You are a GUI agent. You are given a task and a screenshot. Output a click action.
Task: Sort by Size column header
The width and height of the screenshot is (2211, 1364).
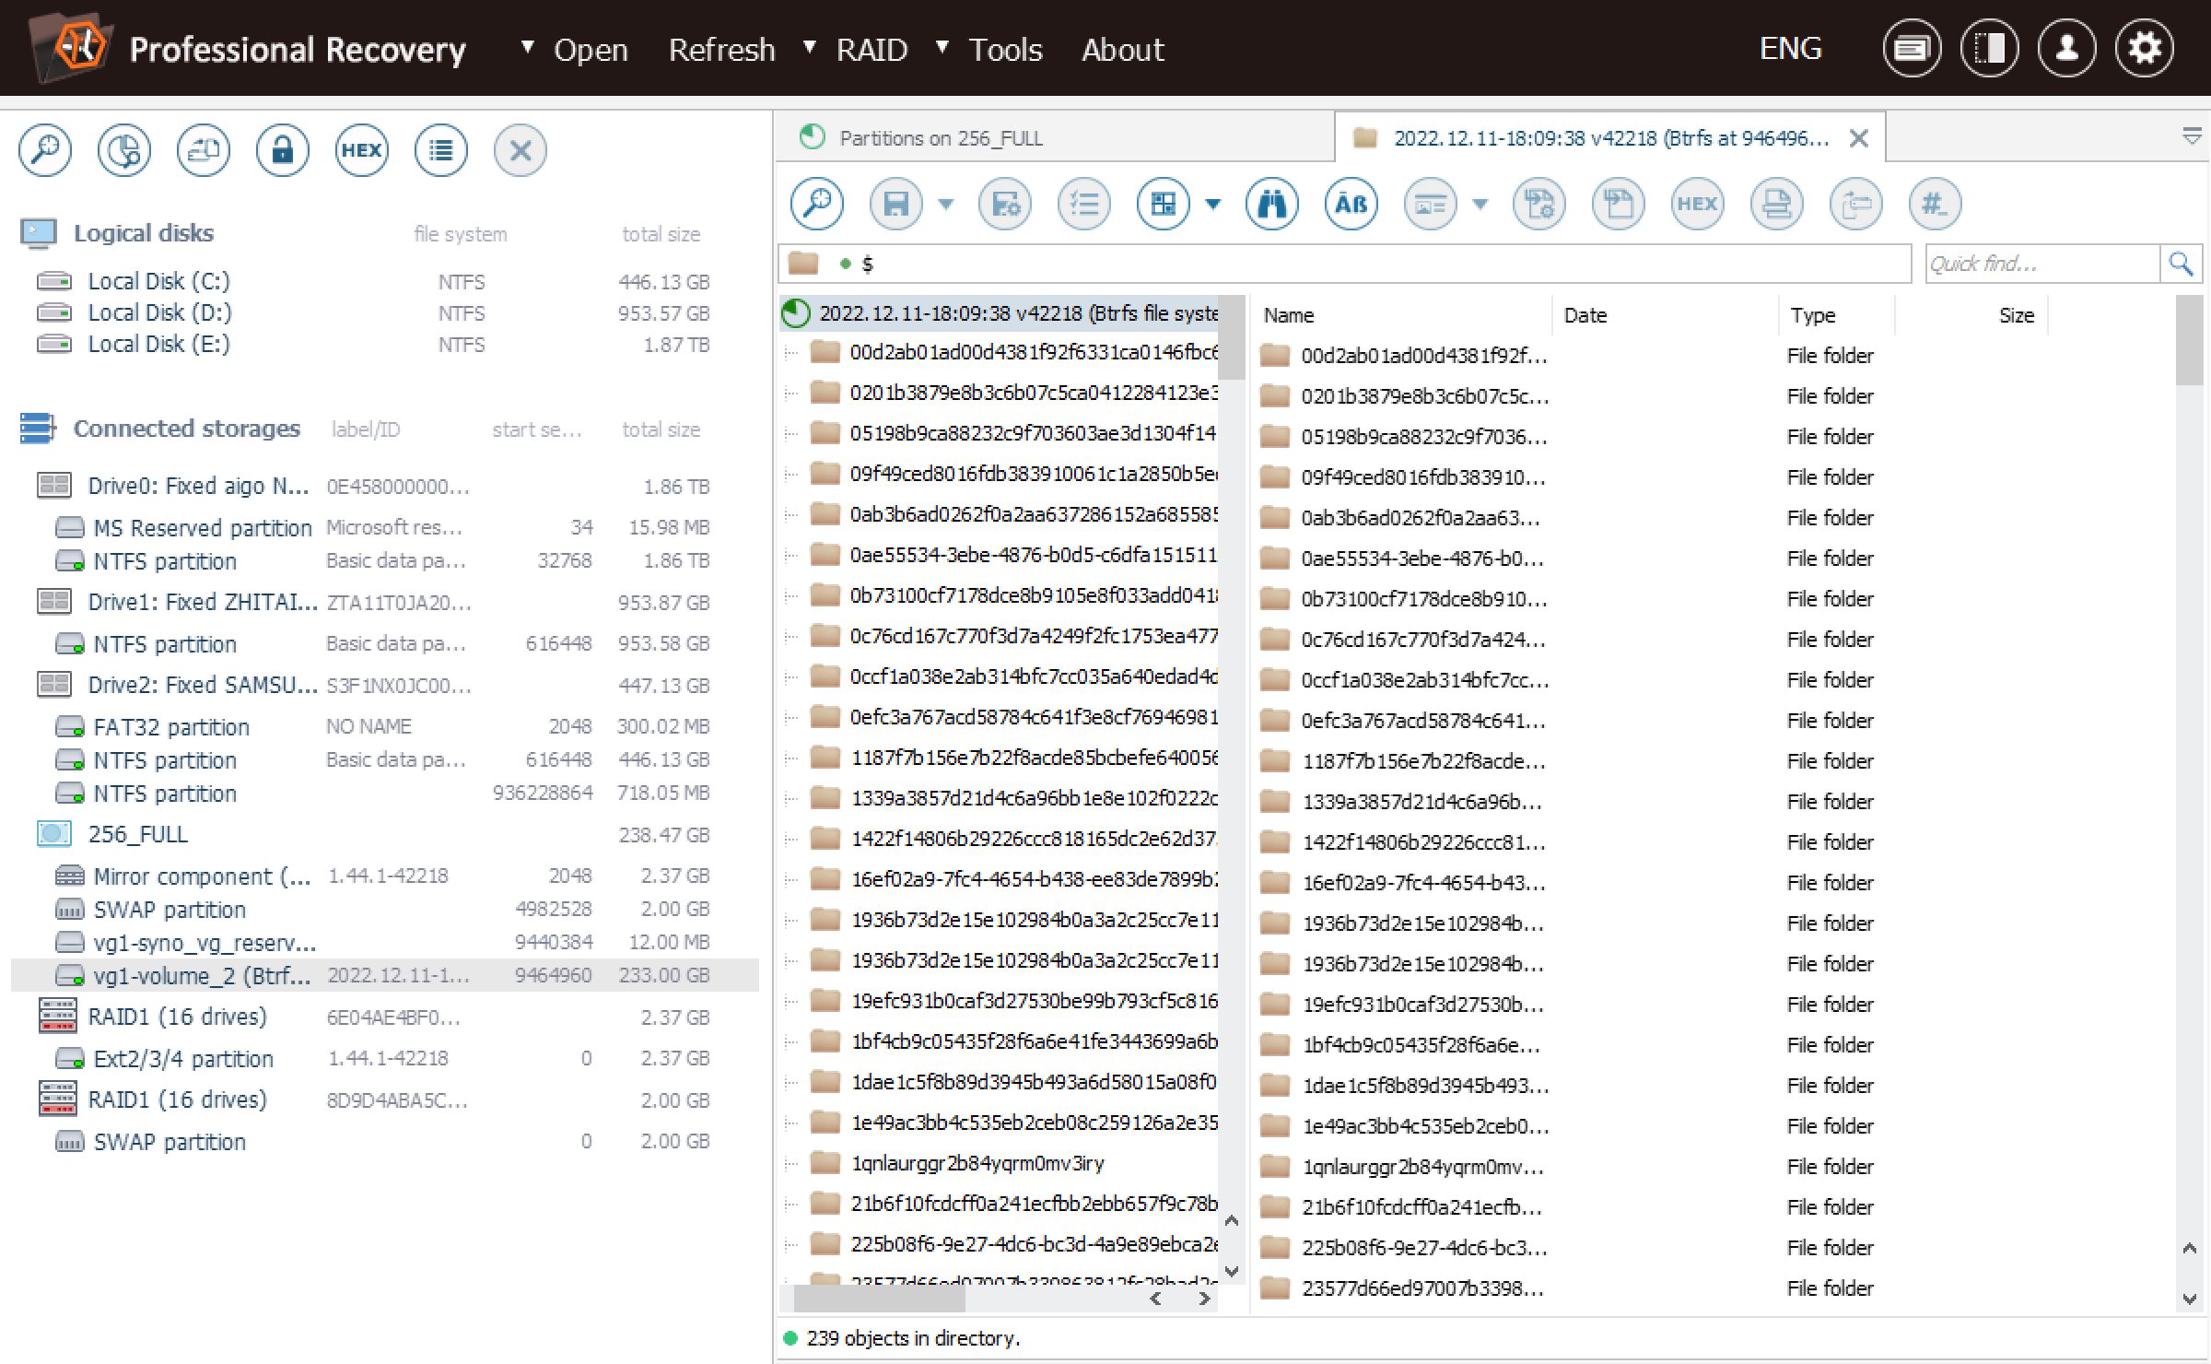coord(1971,315)
